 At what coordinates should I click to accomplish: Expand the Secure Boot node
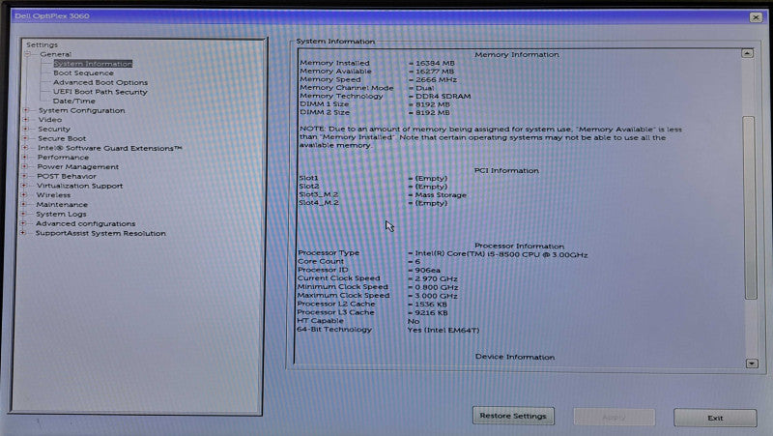25,138
